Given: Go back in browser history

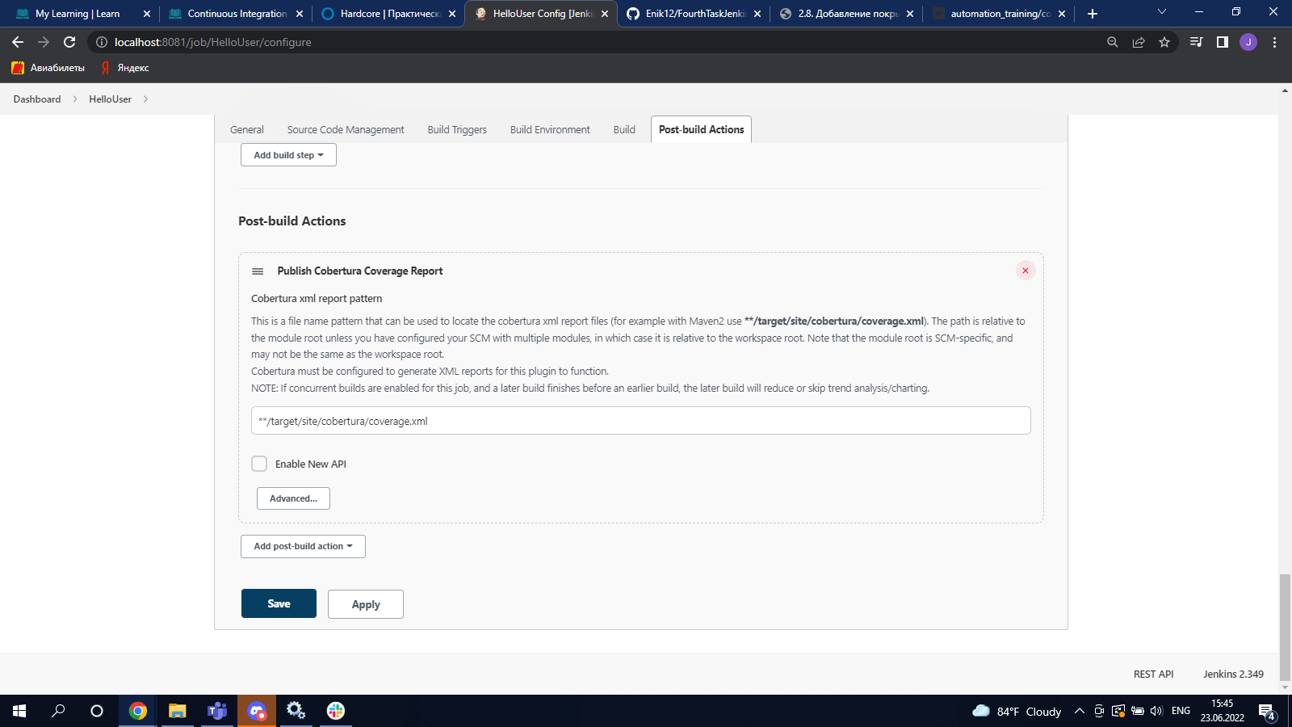Looking at the screenshot, I should click(x=18, y=42).
